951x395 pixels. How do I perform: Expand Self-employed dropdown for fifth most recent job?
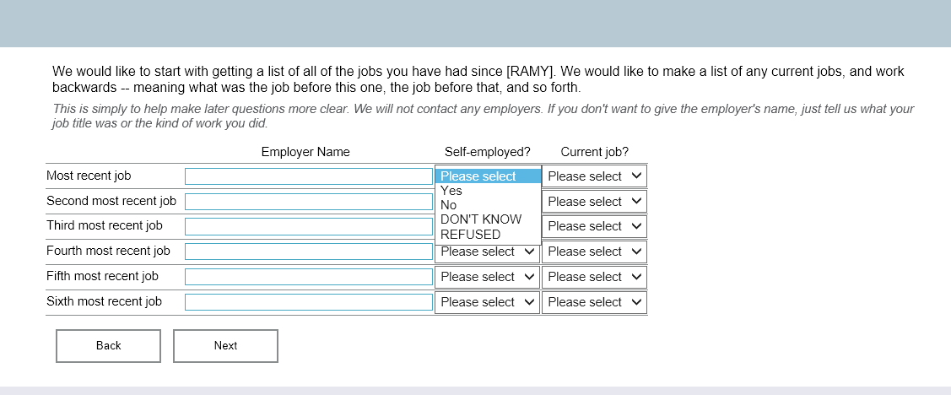[487, 277]
